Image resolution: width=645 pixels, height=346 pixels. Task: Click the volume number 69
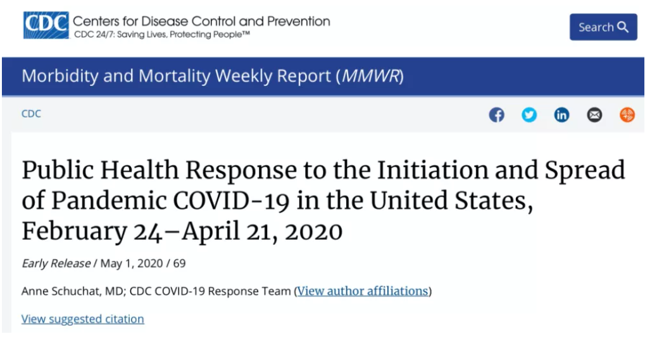(x=179, y=263)
